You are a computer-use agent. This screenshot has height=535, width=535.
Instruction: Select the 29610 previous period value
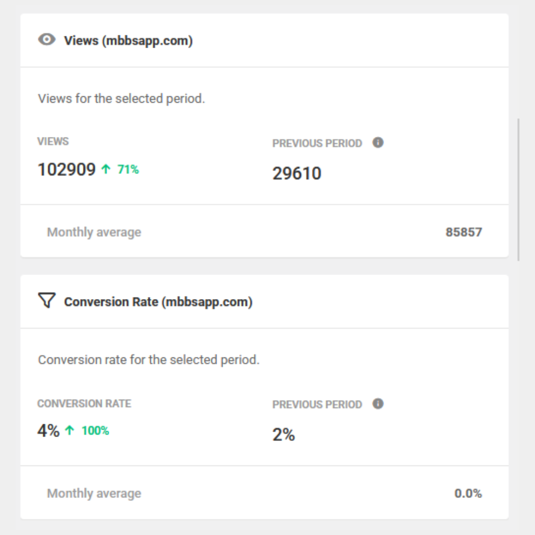(x=297, y=173)
